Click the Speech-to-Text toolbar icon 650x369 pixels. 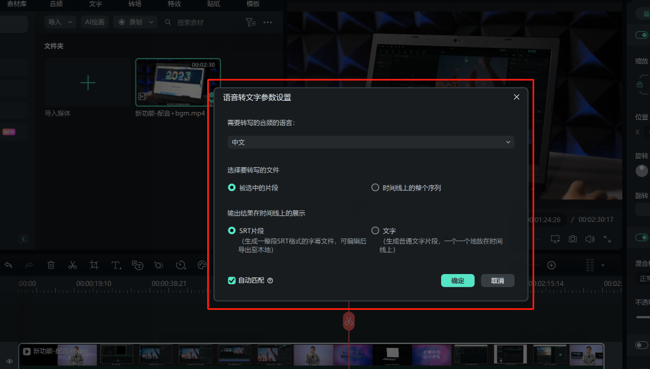137,265
